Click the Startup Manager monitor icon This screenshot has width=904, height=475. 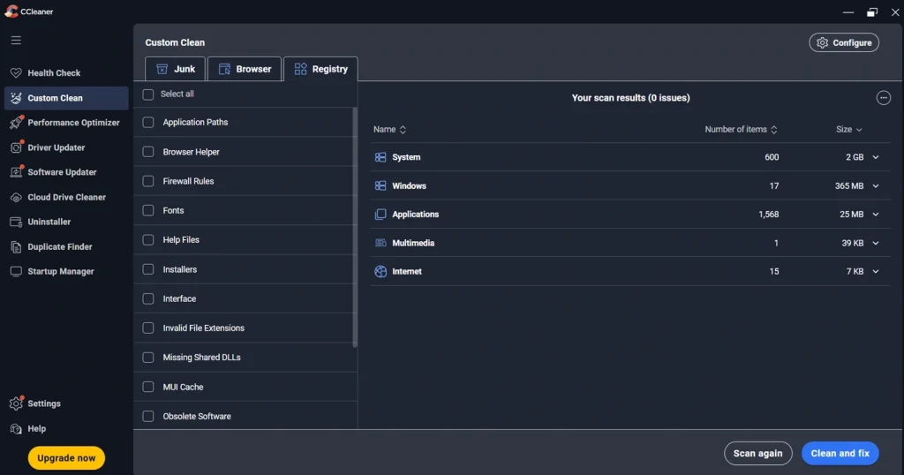pos(16,272)
